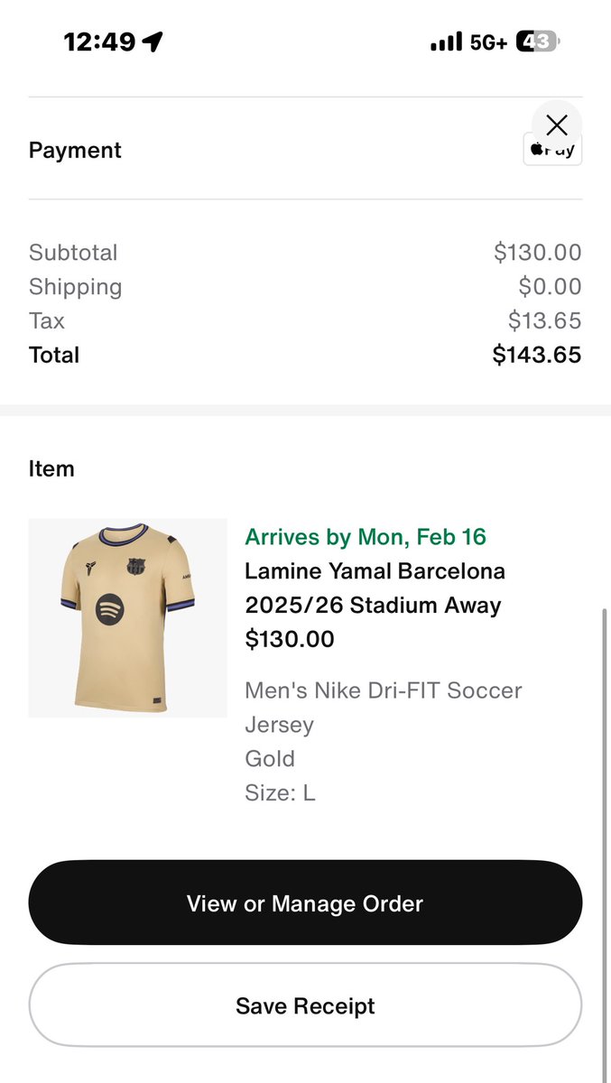Tap the Arrives by Mon, Feb 16 text
This screenshot has width=611, height=1083.
point(366,537)
